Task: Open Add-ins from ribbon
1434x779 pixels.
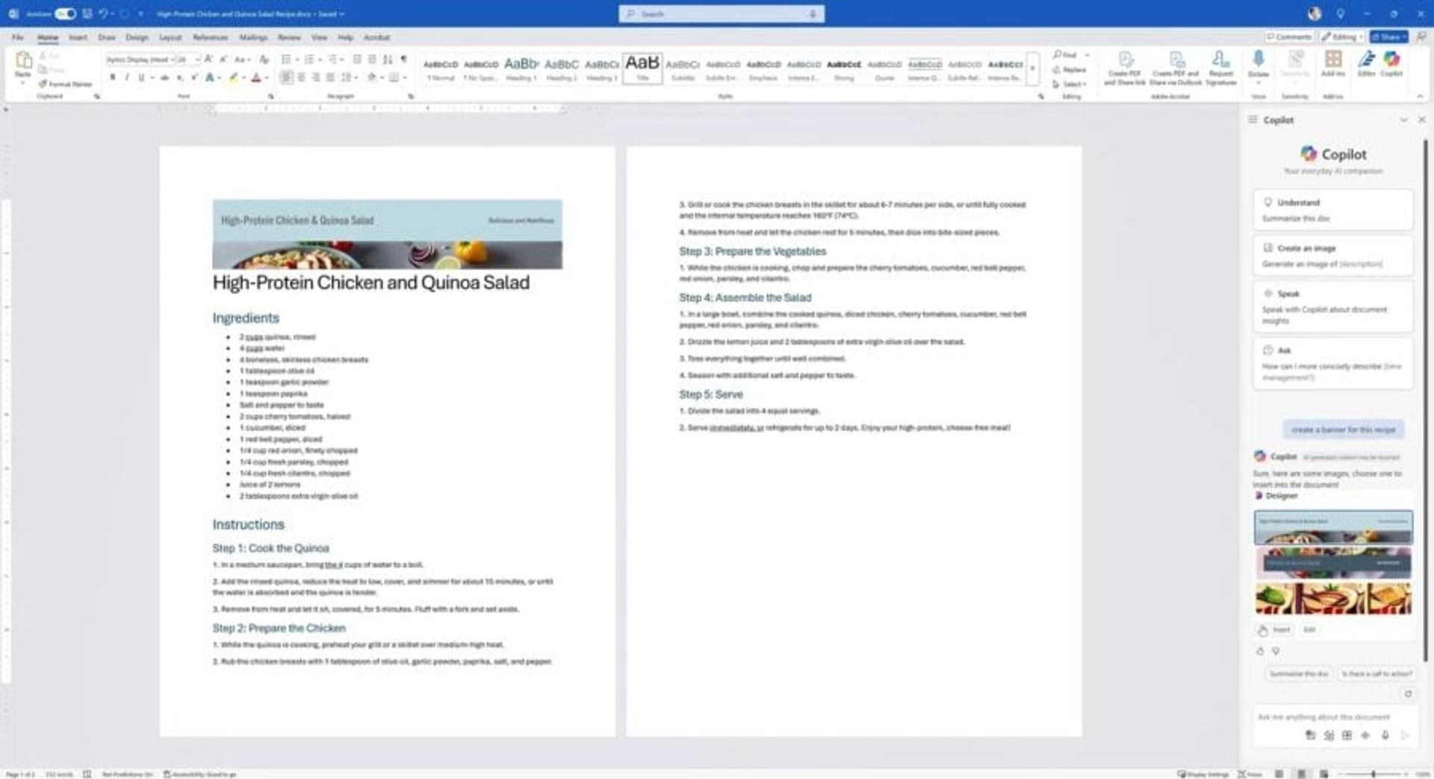Action: tap(1333, 64)
